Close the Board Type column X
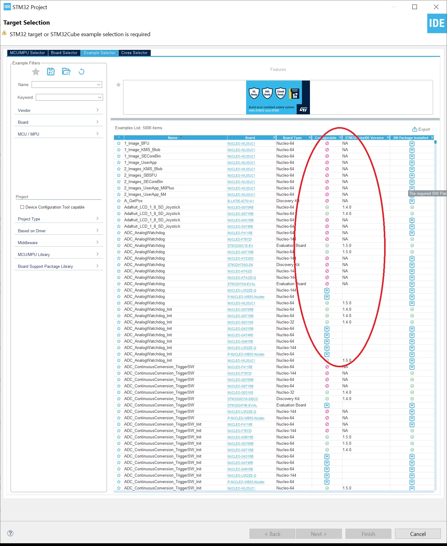447x546 pixels. click(x=310, y=138)
